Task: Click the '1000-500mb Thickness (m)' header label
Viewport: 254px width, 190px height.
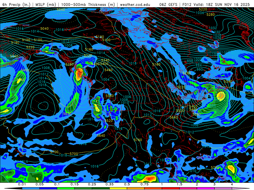Action: [x=88, y=4]
